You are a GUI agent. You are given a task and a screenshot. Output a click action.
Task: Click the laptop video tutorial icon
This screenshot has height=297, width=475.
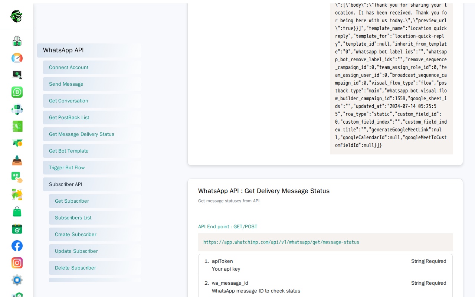click(x=17, y=75)
